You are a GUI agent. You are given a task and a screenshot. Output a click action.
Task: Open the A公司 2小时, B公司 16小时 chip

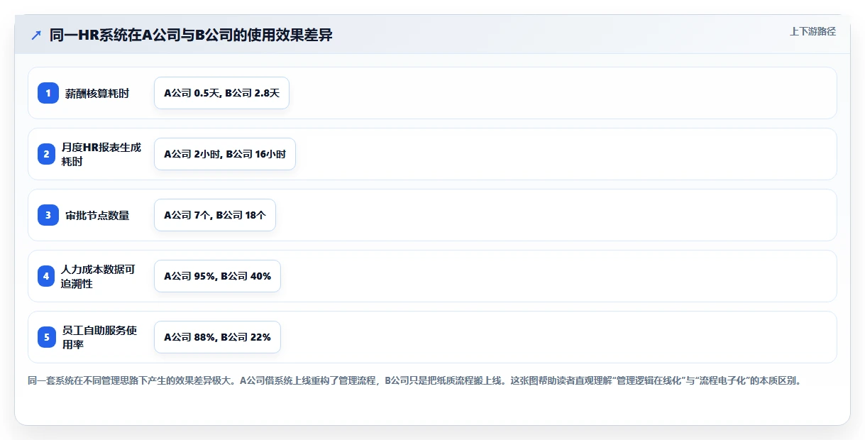click(x=224, y=154)
